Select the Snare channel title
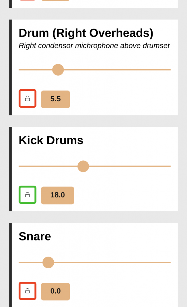This screenshot has height=307, width=187. click(35, 236)
